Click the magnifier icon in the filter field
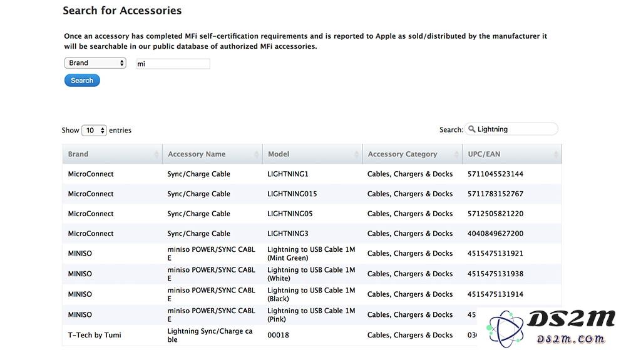 coord(471,129)
